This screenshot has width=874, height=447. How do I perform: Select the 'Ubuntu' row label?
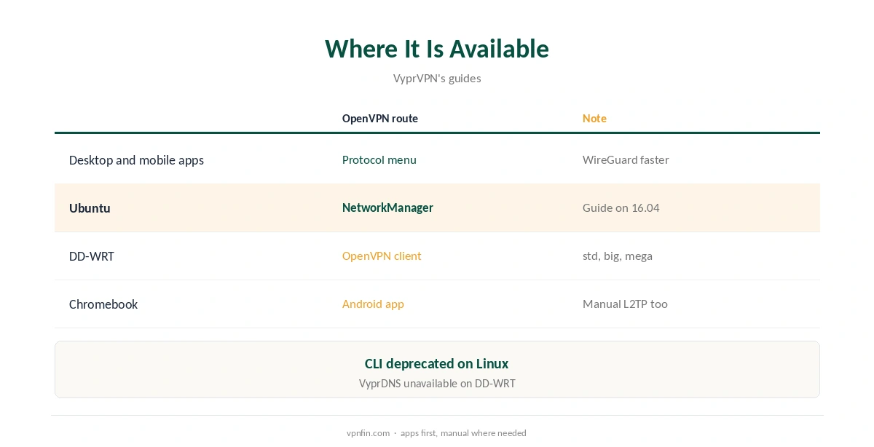(90, 208)
